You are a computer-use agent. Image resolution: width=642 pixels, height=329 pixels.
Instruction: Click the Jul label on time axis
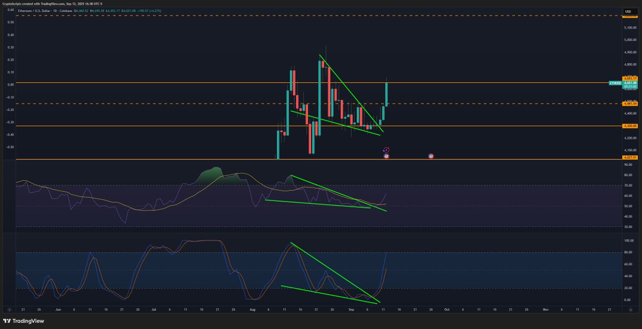point(154,309)
